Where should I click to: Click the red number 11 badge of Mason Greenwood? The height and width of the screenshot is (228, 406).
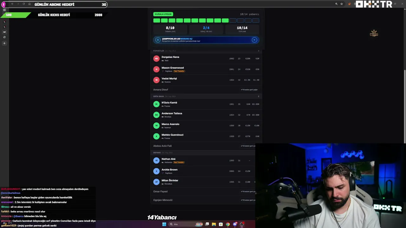(156, 69)
